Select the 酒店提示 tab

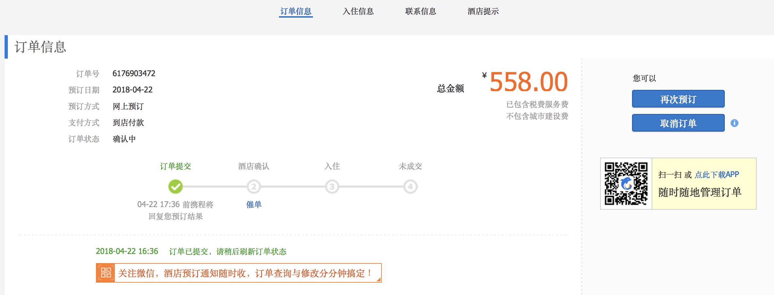pos(483,11)
